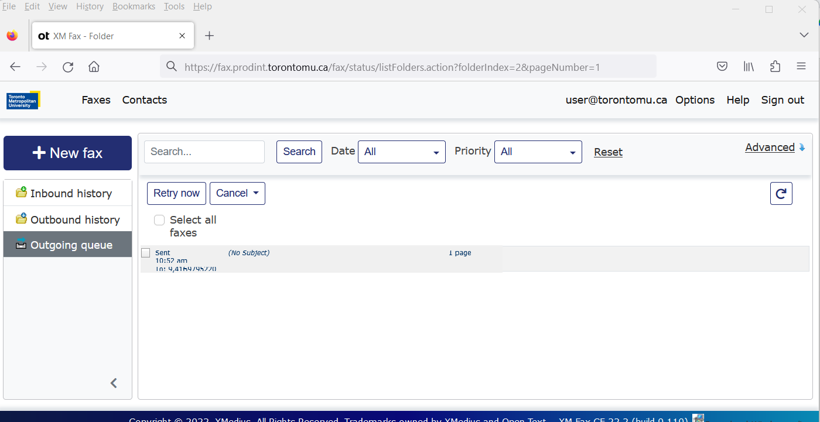
Task: Expand the Advanced search options
Action: (x=774, y=147)
